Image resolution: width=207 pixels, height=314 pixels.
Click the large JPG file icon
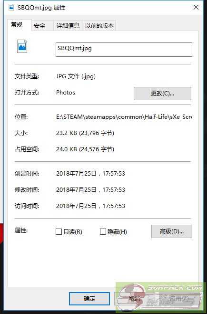pos(22,46)
